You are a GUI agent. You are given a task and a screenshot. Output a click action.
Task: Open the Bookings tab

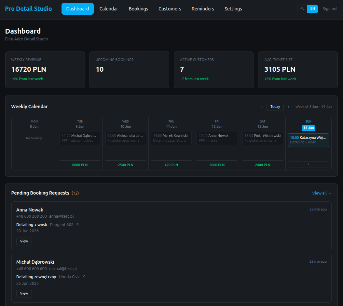tap(138, 9)
